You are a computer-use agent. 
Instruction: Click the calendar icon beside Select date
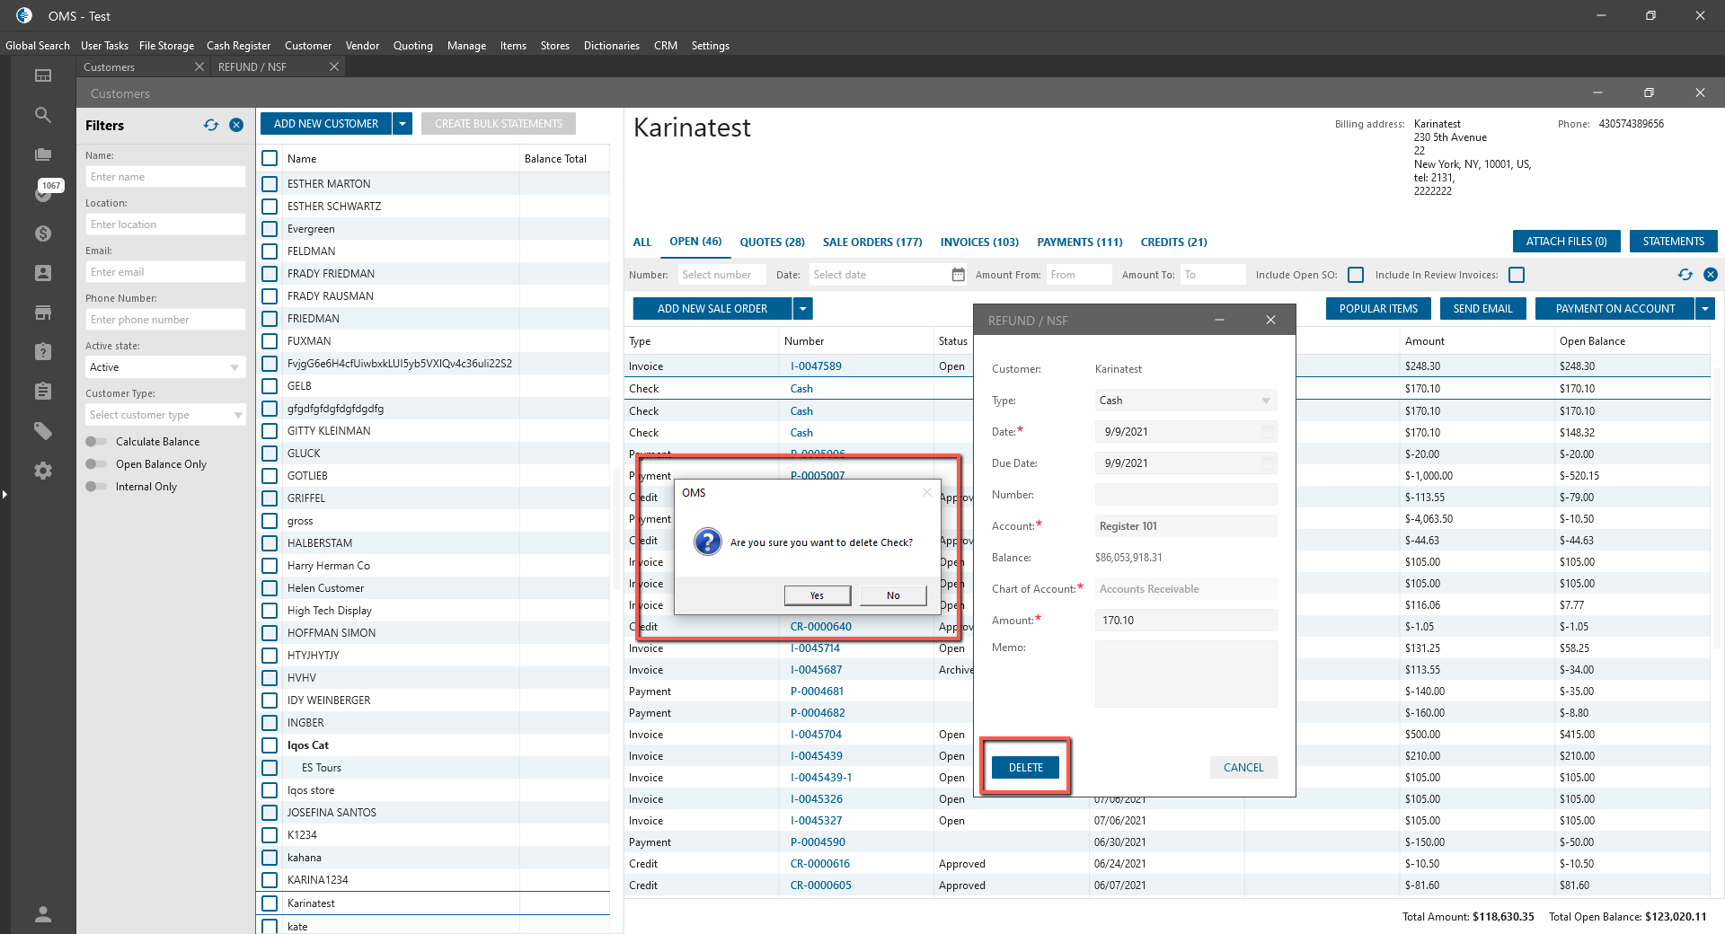pos(958,275)
